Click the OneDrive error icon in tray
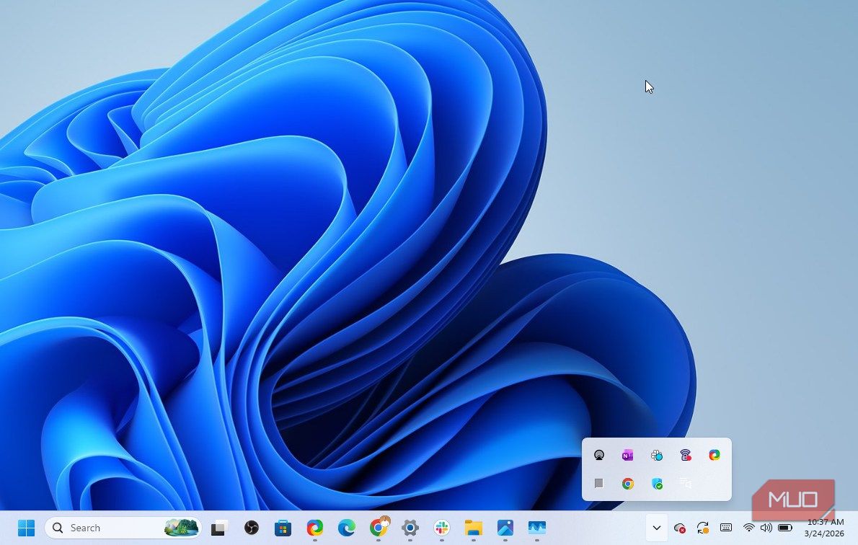Screen dimensions: 858x545 click(x=680, y=528)
